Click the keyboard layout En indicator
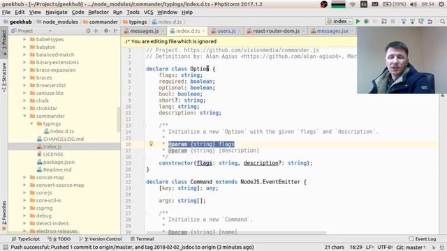447x251 pixels. (364, 4)
